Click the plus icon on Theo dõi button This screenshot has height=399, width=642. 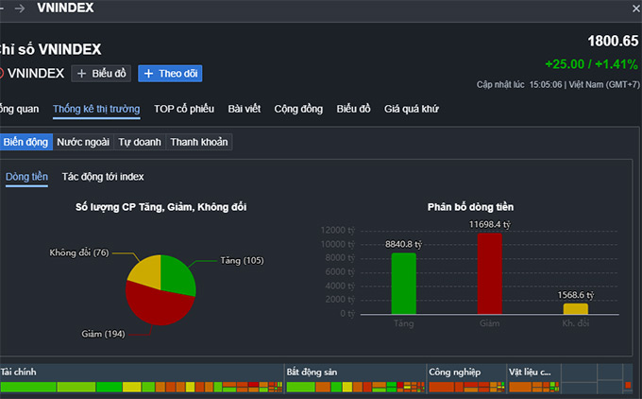(x=148, y=74)
